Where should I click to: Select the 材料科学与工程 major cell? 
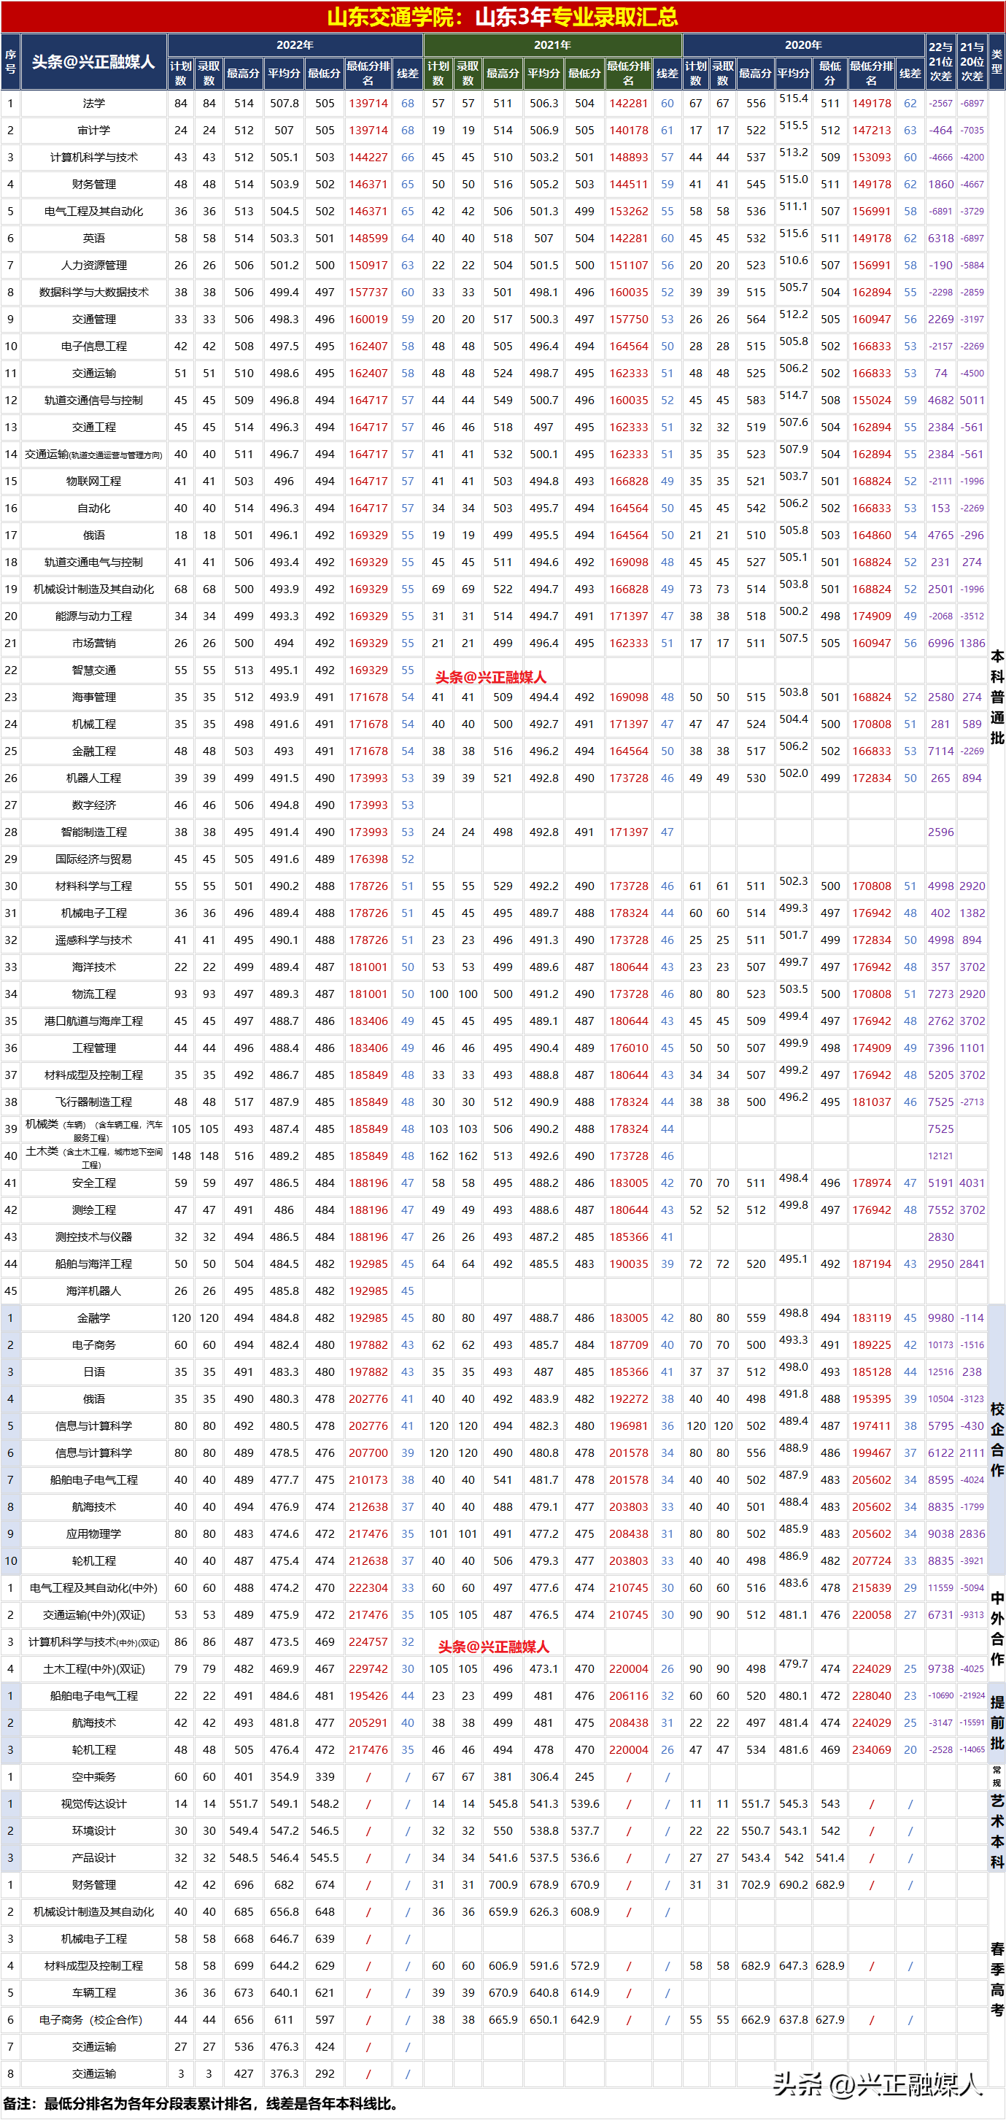tap(94, 886)
